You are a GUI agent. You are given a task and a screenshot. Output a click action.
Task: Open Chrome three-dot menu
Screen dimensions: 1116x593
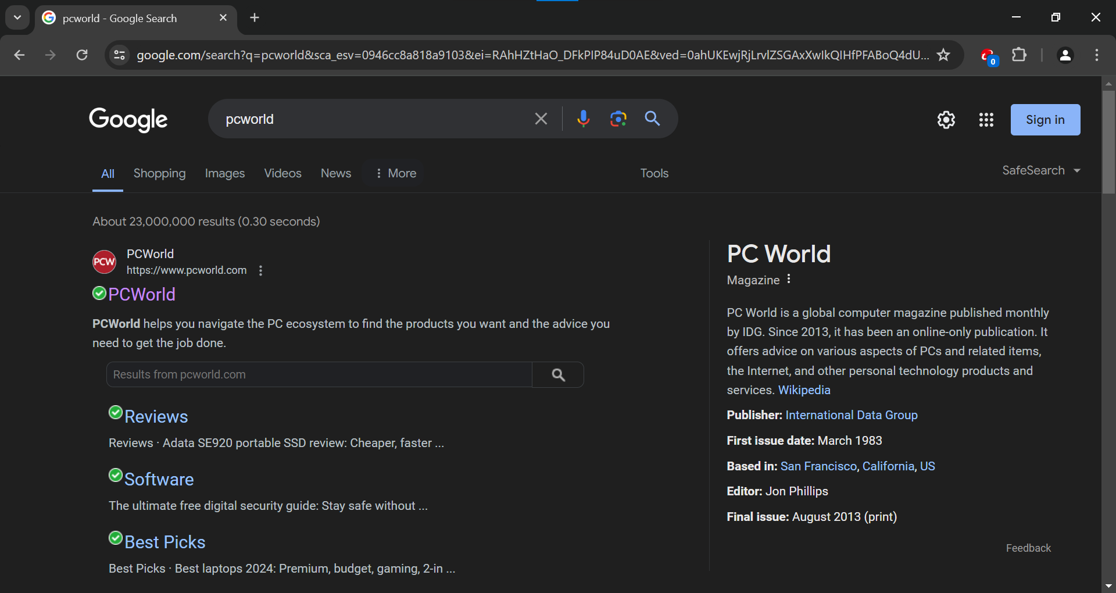click(1097, 55)
